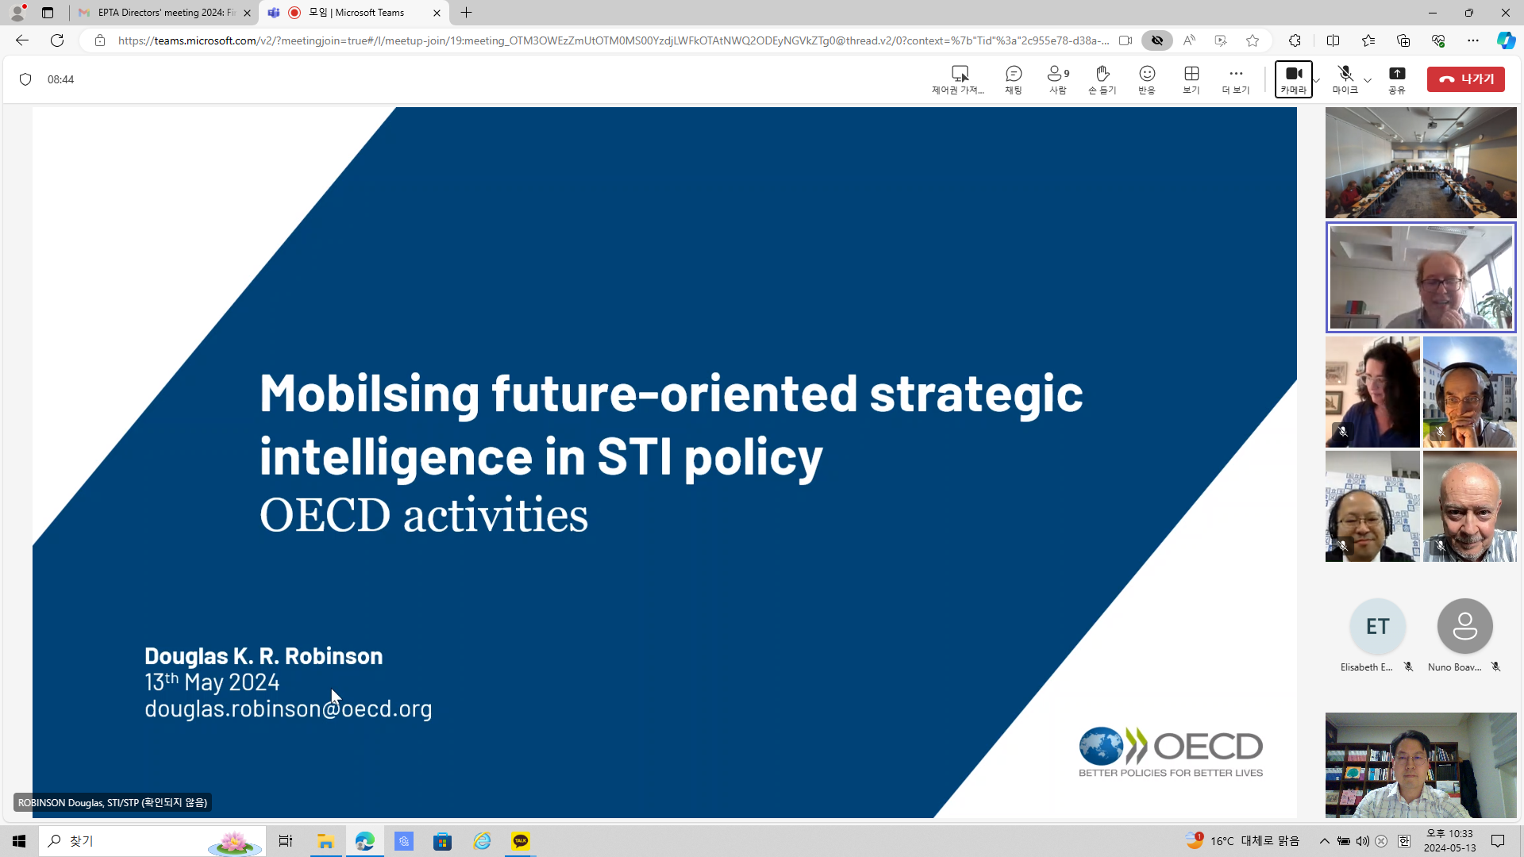Click the address bar URL field
The width and height of the screenshot is (1524, 857).
pyautogui.click(x=613, y=40)
